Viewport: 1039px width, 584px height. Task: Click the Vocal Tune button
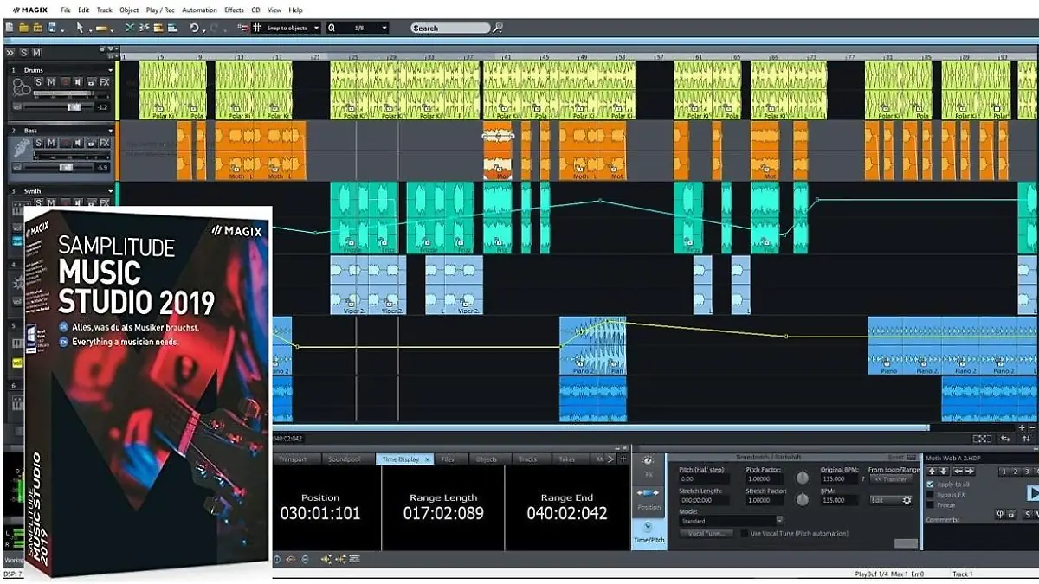click(x=705, y=534)
